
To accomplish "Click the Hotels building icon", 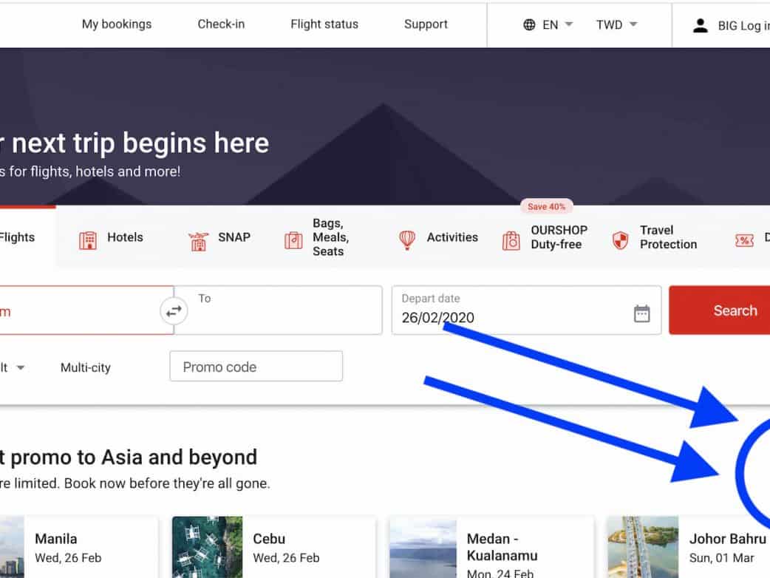I will pos(88,239).
